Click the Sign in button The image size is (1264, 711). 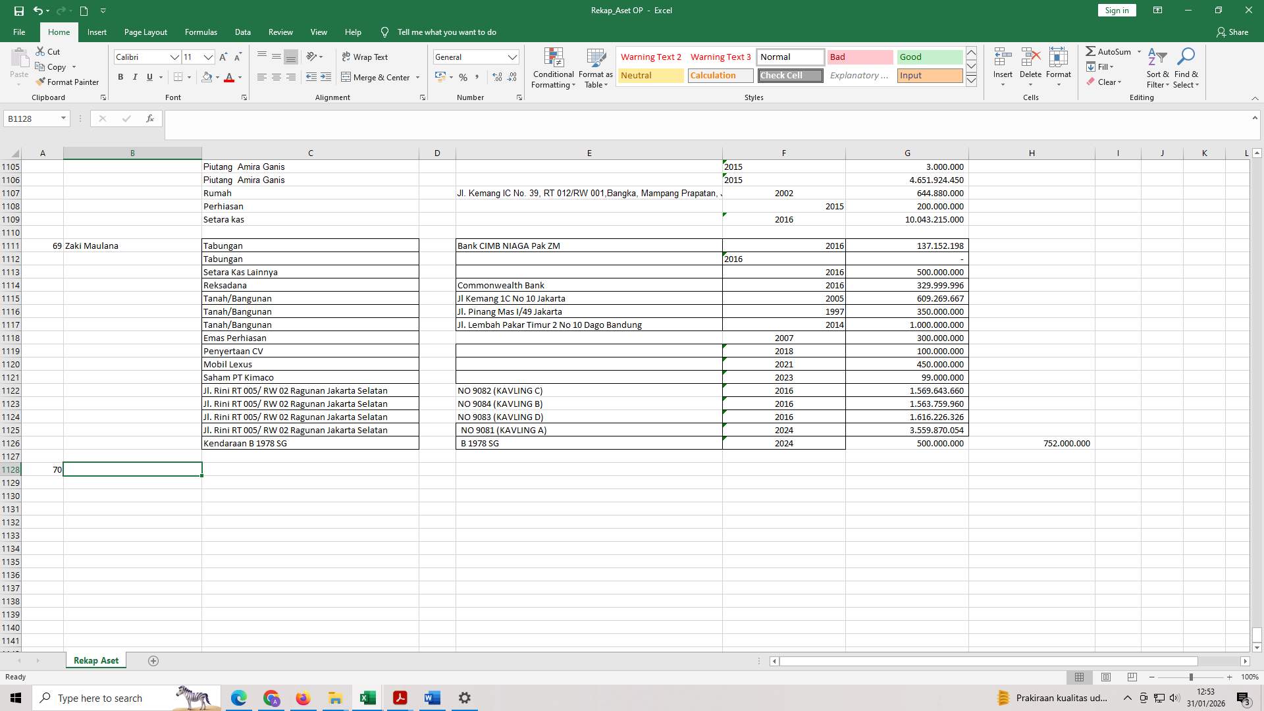point(1117,11)
